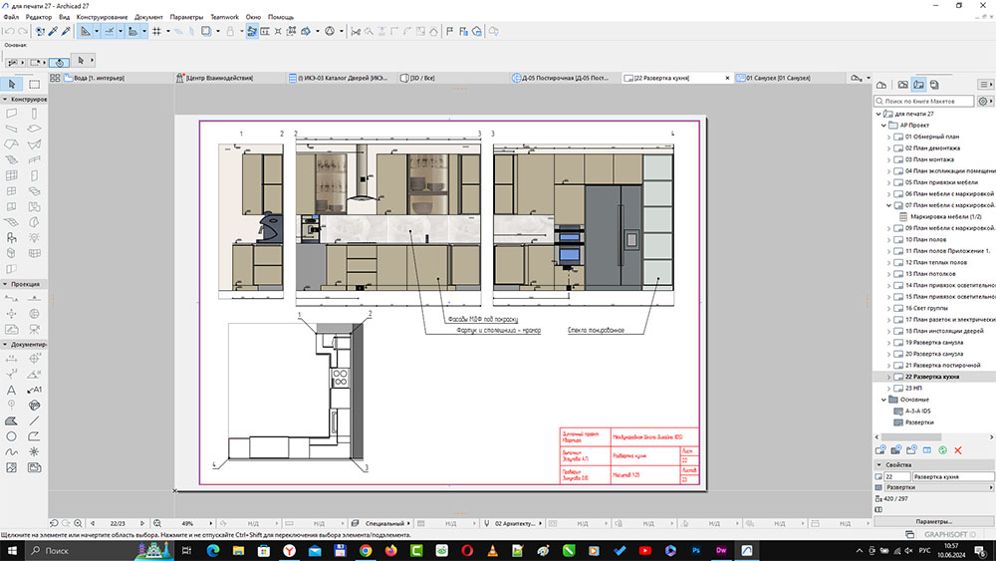The width and height of the screenshot is (996, 561).
Task: Select the Circle tool in Document toolbox
Action: point(11,436)
